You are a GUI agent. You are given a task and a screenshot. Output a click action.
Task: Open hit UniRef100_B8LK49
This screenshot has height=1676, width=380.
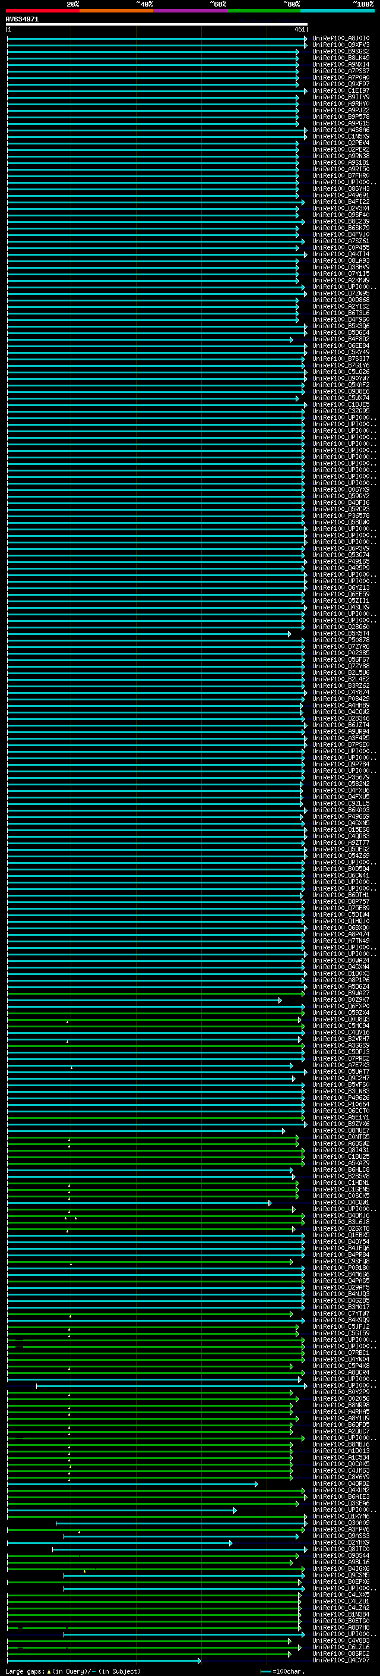(340, 58)
